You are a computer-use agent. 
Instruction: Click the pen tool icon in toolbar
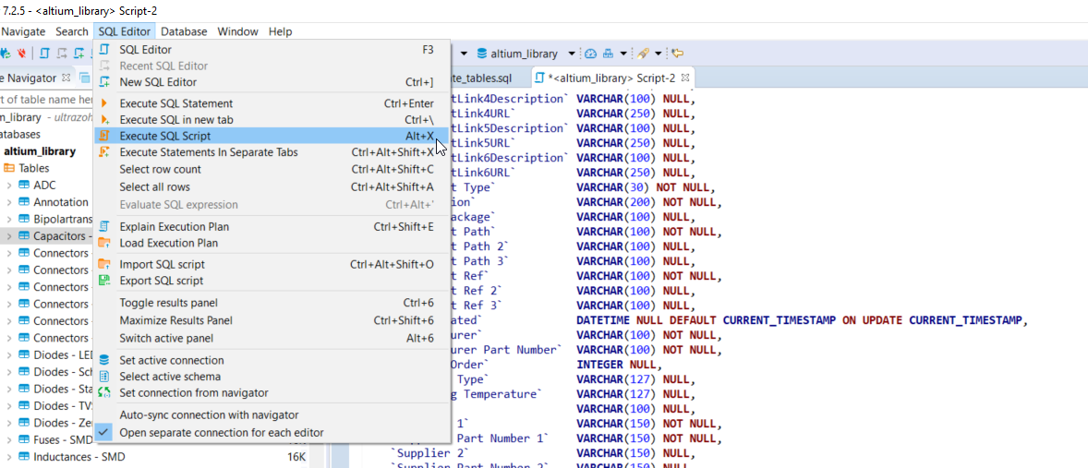[x=644, y=54]
